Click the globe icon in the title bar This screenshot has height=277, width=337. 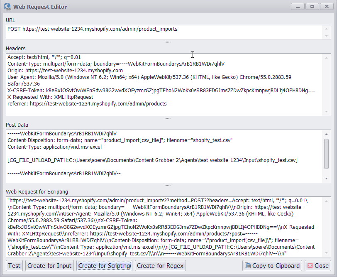tap(7, 6)
